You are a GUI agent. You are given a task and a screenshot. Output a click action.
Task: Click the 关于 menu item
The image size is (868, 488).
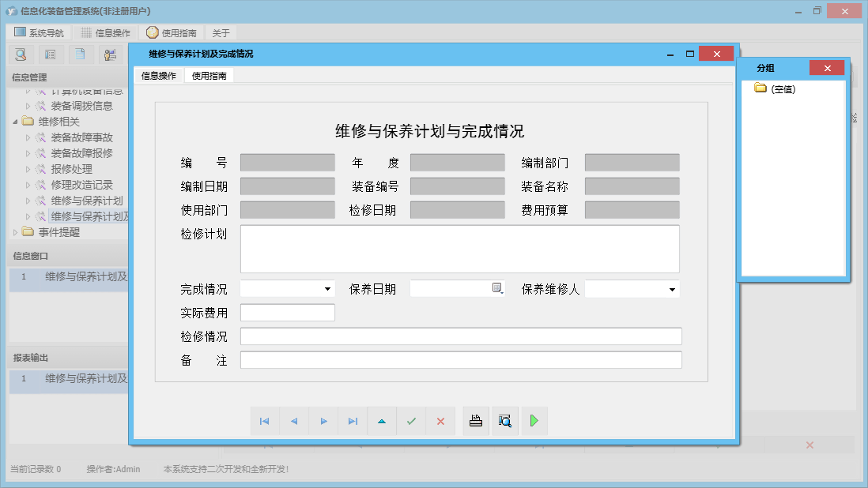point(221,33)
